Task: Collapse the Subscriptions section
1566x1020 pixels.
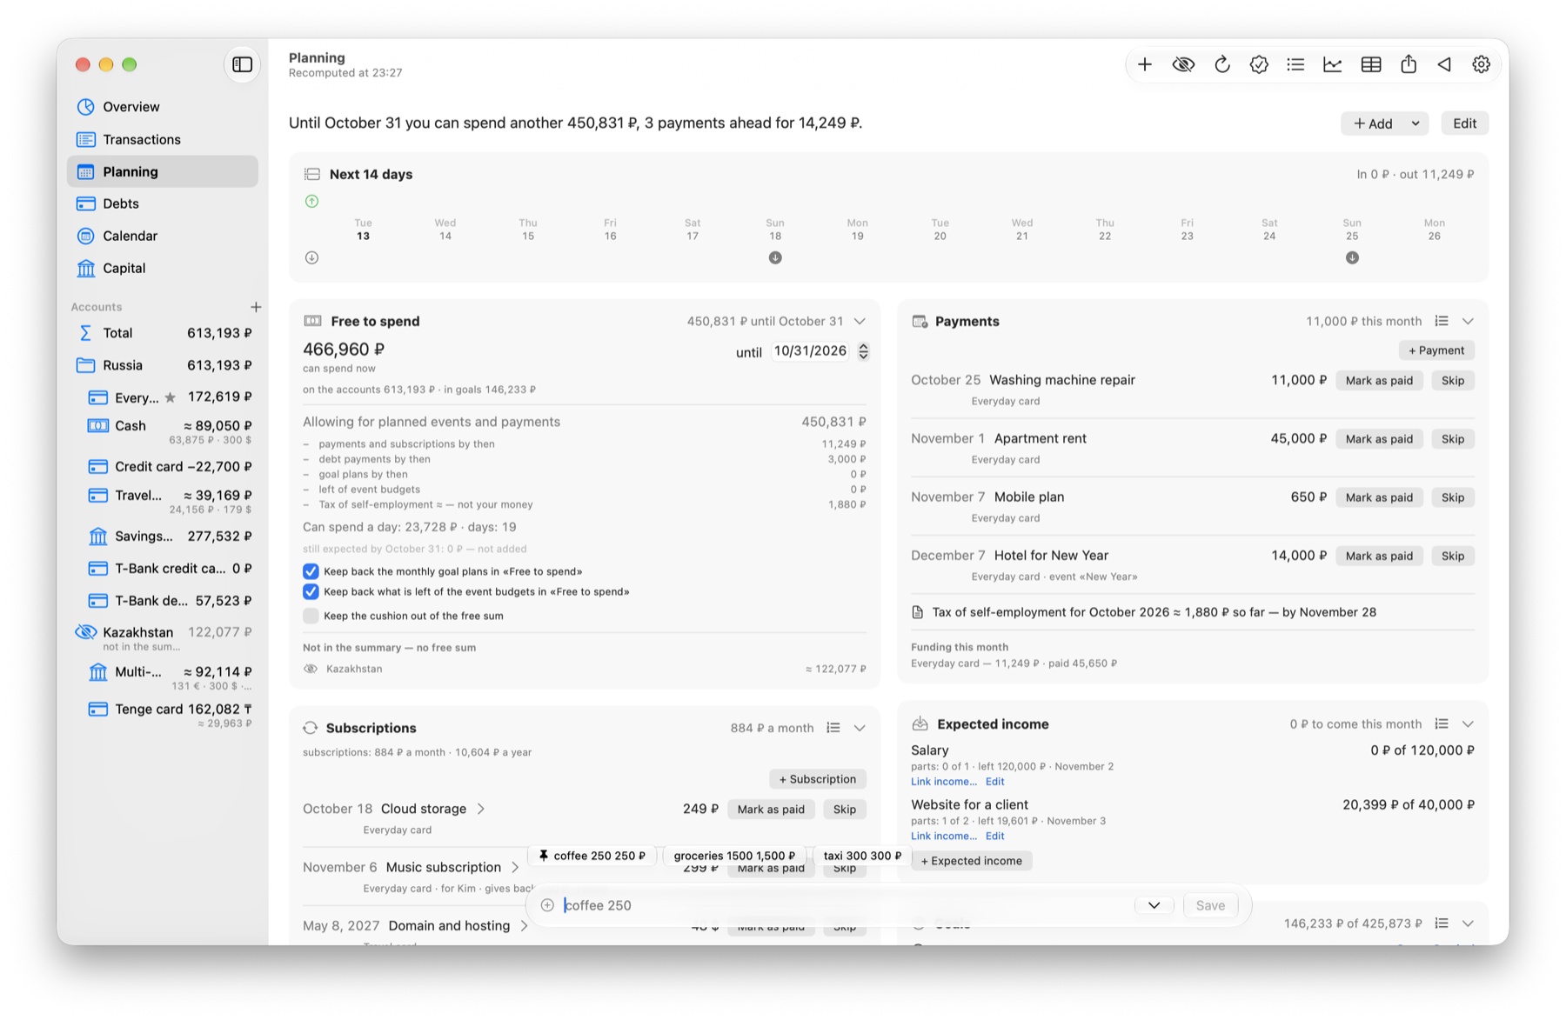Action: 860,728
